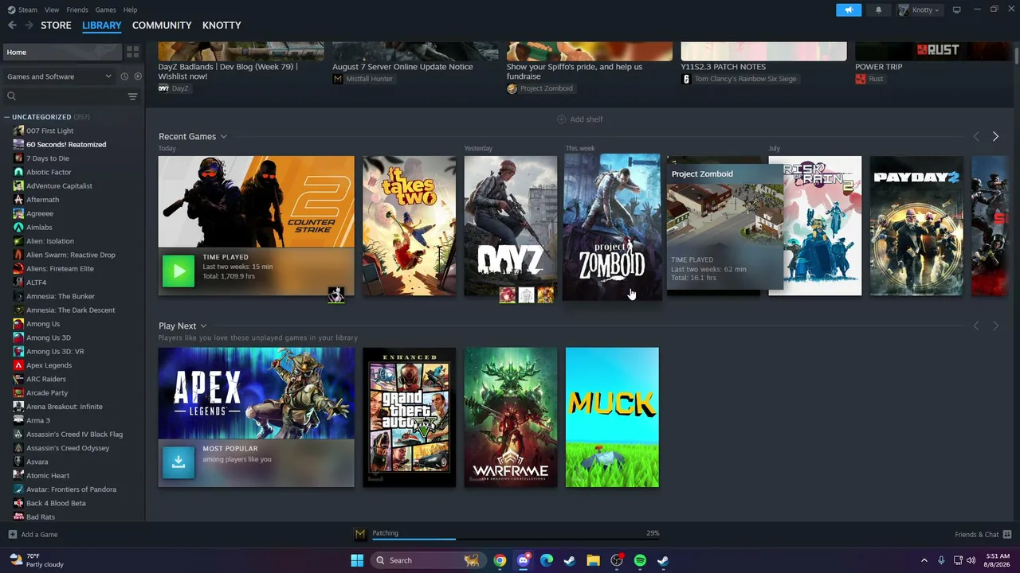Open the Games and Software dropdown
This screenshot has height=573, width=1020.
click(59, 76)
